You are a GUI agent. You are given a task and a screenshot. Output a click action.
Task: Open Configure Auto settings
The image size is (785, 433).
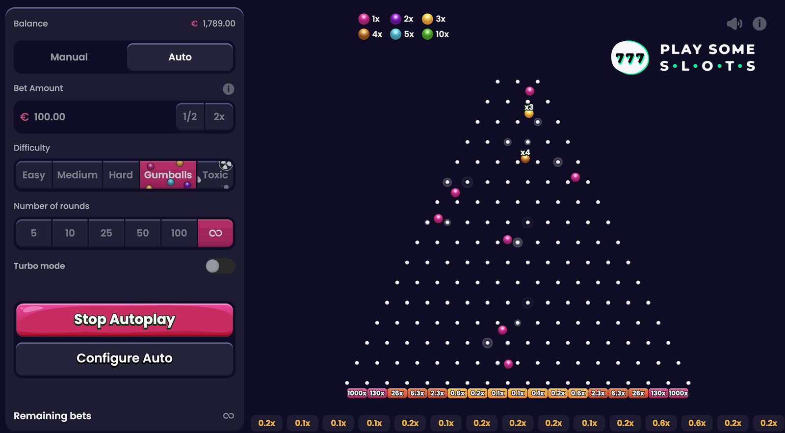[x=125, y=359]
